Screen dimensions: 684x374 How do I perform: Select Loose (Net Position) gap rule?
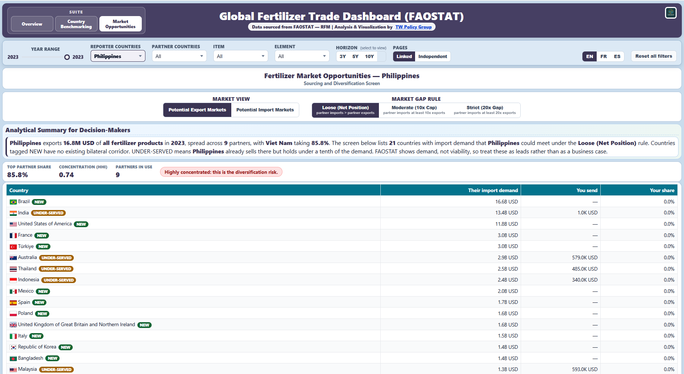(345, 110)
